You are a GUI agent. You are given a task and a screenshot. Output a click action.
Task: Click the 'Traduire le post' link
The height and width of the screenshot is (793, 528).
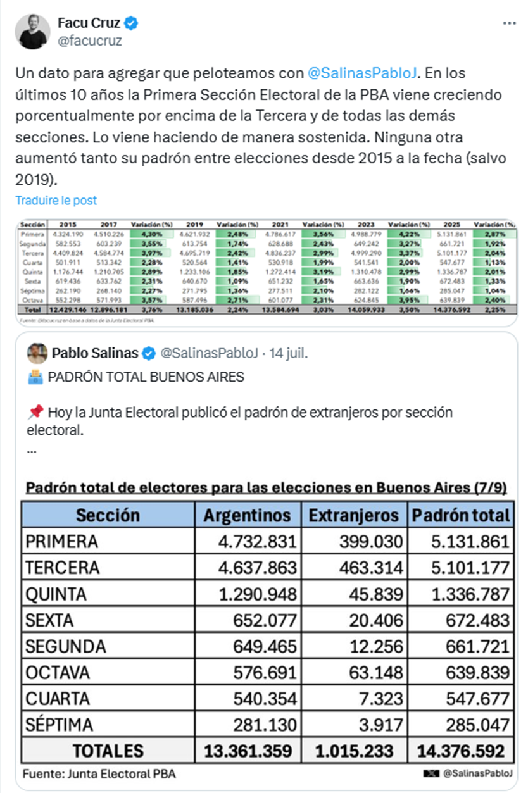pyautogui.click(x=56, y=200)
